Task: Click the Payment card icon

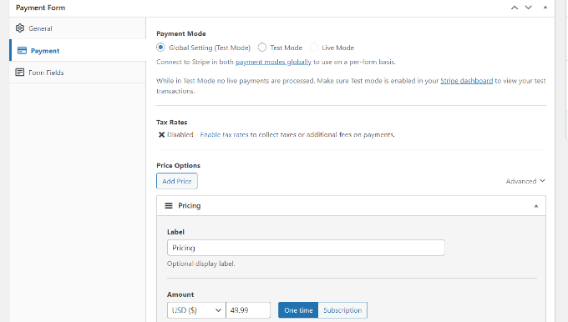Action: 22,51
